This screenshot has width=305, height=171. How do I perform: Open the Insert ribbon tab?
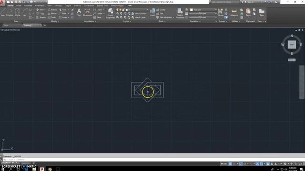click(19, 6)
